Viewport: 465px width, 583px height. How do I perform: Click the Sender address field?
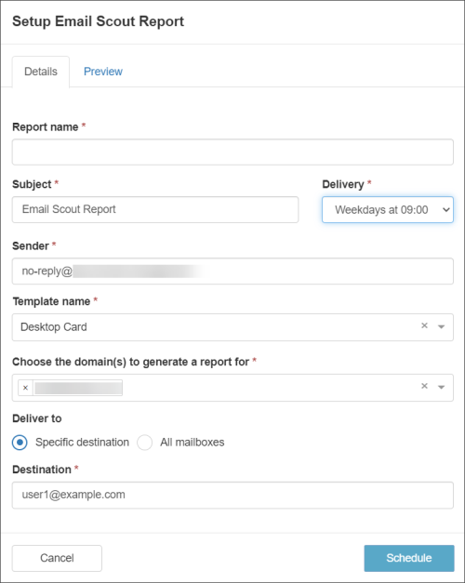(x=232, y=272)
